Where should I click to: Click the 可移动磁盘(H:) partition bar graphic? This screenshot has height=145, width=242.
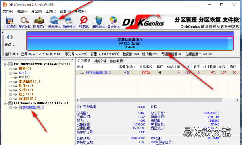(130, 43)
